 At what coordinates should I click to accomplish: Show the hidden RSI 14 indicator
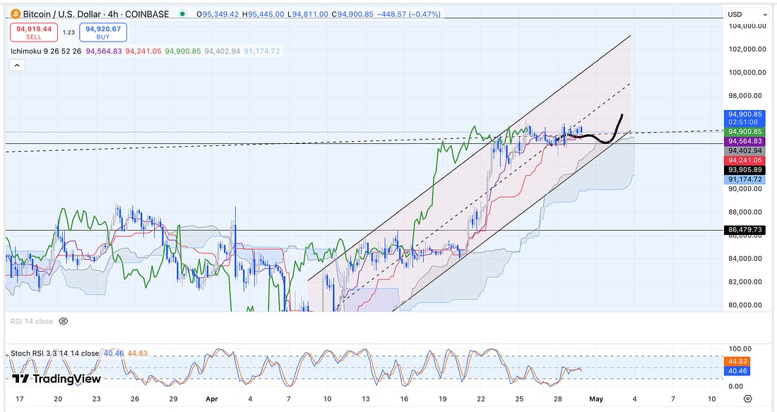point(63,321)
